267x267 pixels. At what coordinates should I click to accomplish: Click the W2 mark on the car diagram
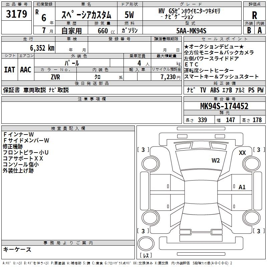click(x=216, y=161)
